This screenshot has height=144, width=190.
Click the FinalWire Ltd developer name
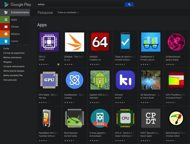95,60
